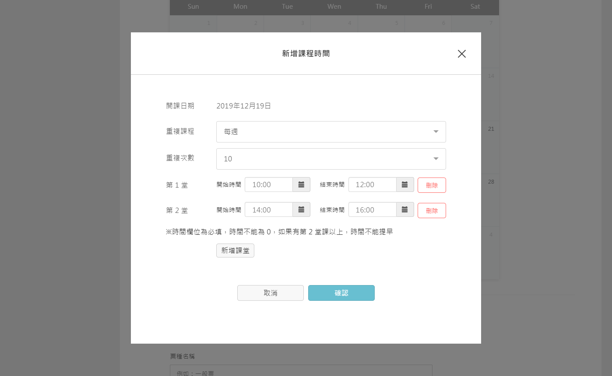This screenshot has height=376, width=612.
Task: Open time picker for 第 1 堂 開始時間
Action: coord(301,185)
